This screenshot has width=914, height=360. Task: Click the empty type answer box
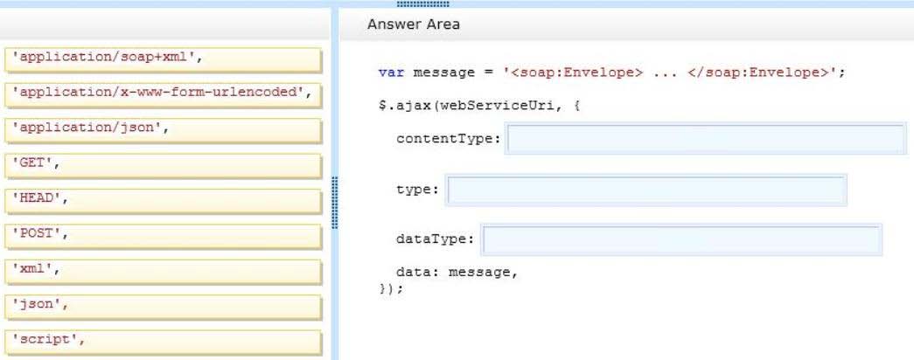tap(645, 190)
